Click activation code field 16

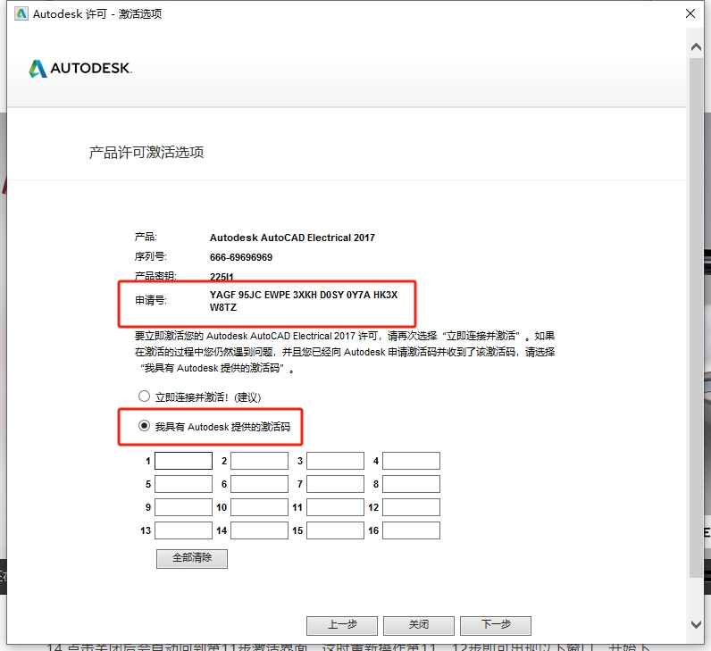pyautogui.click(x=411, y=530)
